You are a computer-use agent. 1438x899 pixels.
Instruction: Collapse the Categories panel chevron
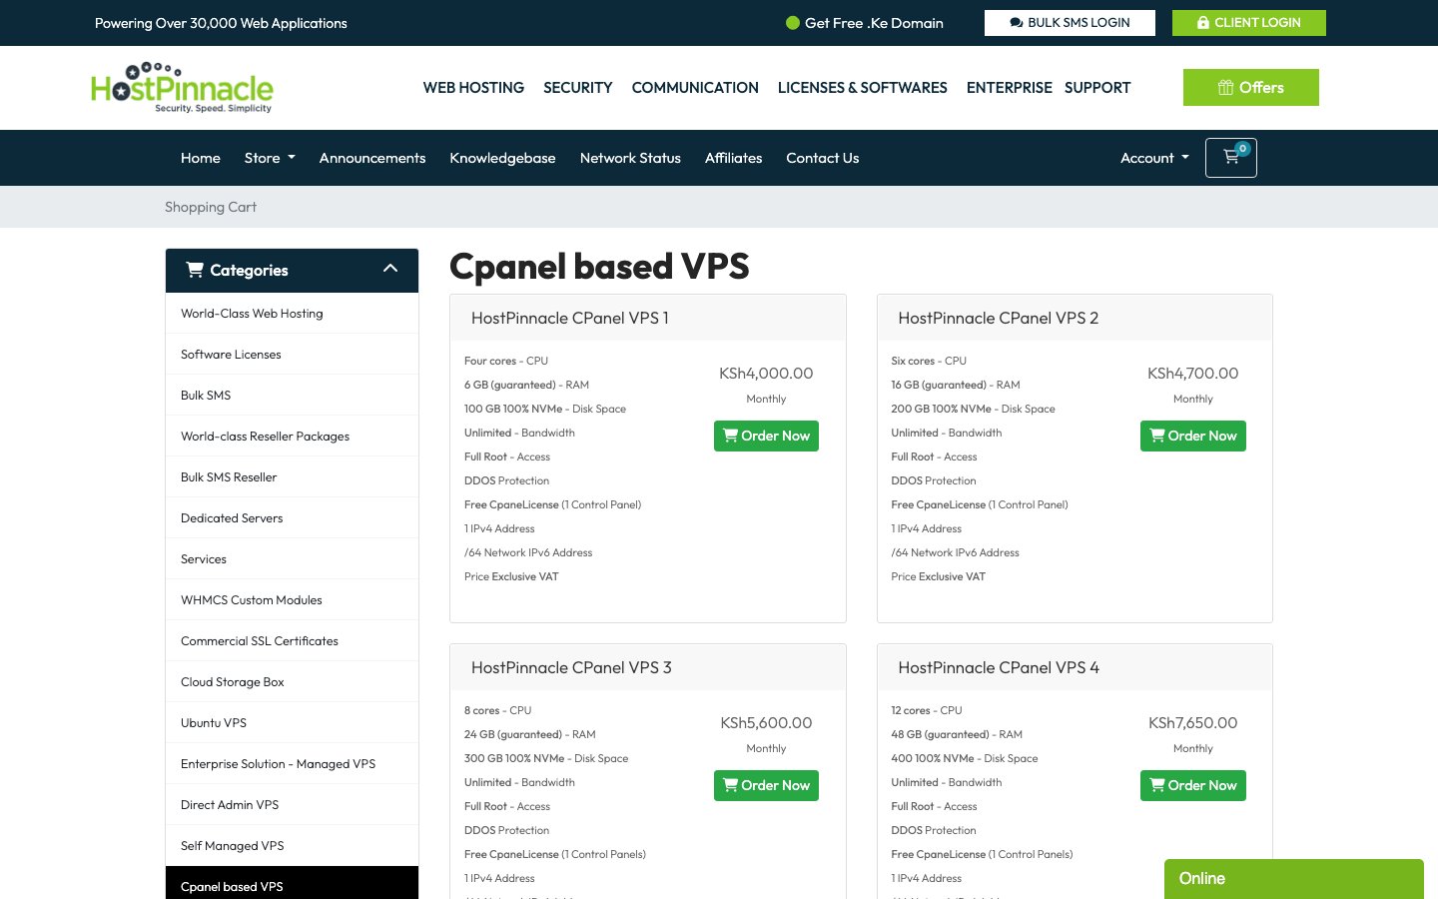(390, 269)
